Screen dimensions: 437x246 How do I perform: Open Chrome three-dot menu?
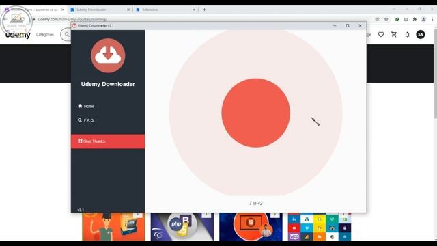(432, 19)
